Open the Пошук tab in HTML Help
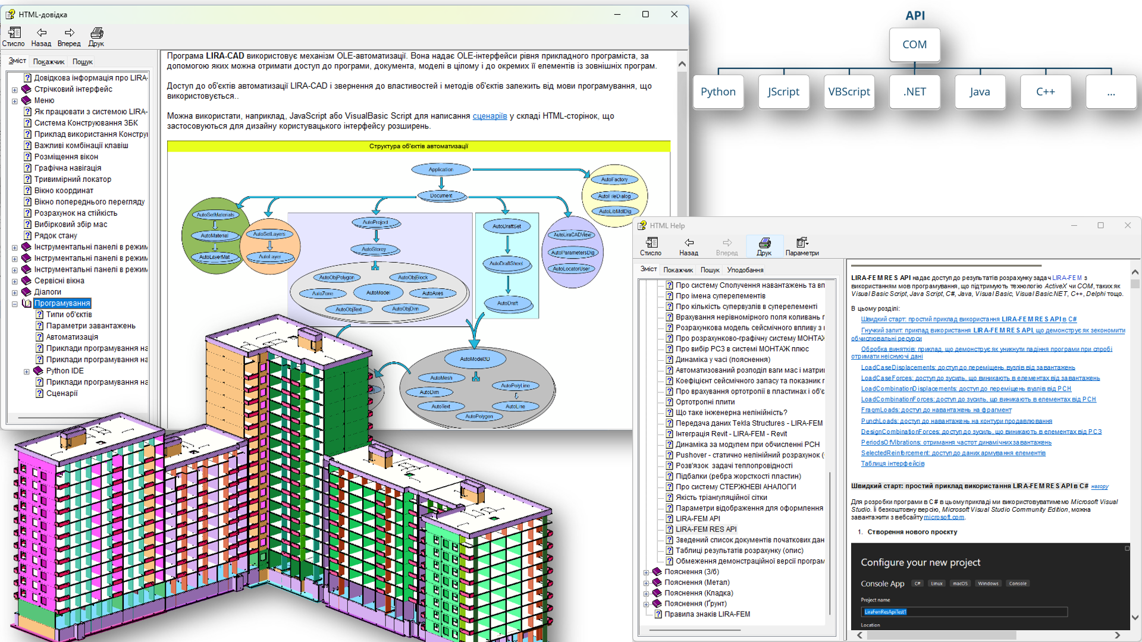 pyautogui.click(x=710, y=270)
